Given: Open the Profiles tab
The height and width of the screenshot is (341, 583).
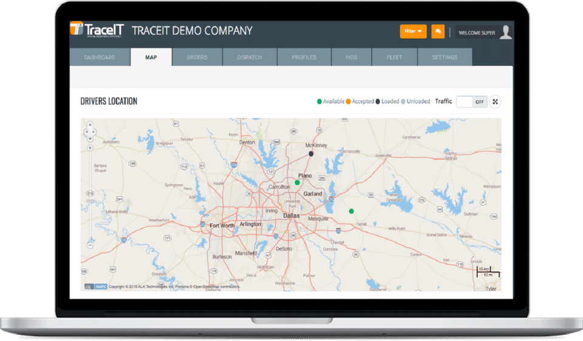Looking at the screenshot, I should click(x=304, y=57).
